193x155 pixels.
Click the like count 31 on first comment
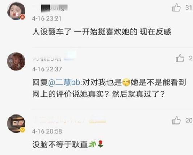[189, 8]
